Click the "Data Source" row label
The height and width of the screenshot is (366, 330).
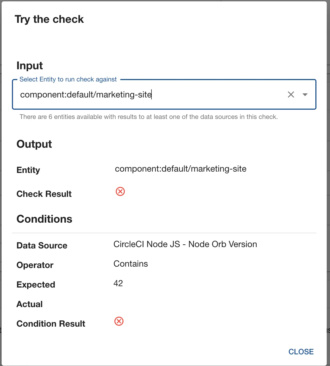pos(42,245)
